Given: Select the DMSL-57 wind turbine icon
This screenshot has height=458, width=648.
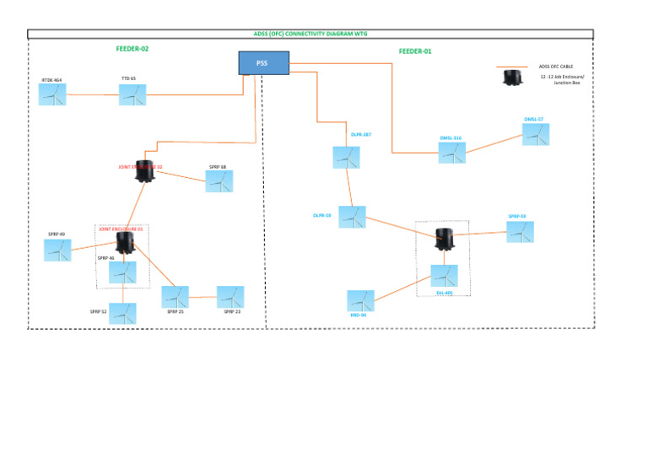Looking at the screenshot, I should 536,134.
